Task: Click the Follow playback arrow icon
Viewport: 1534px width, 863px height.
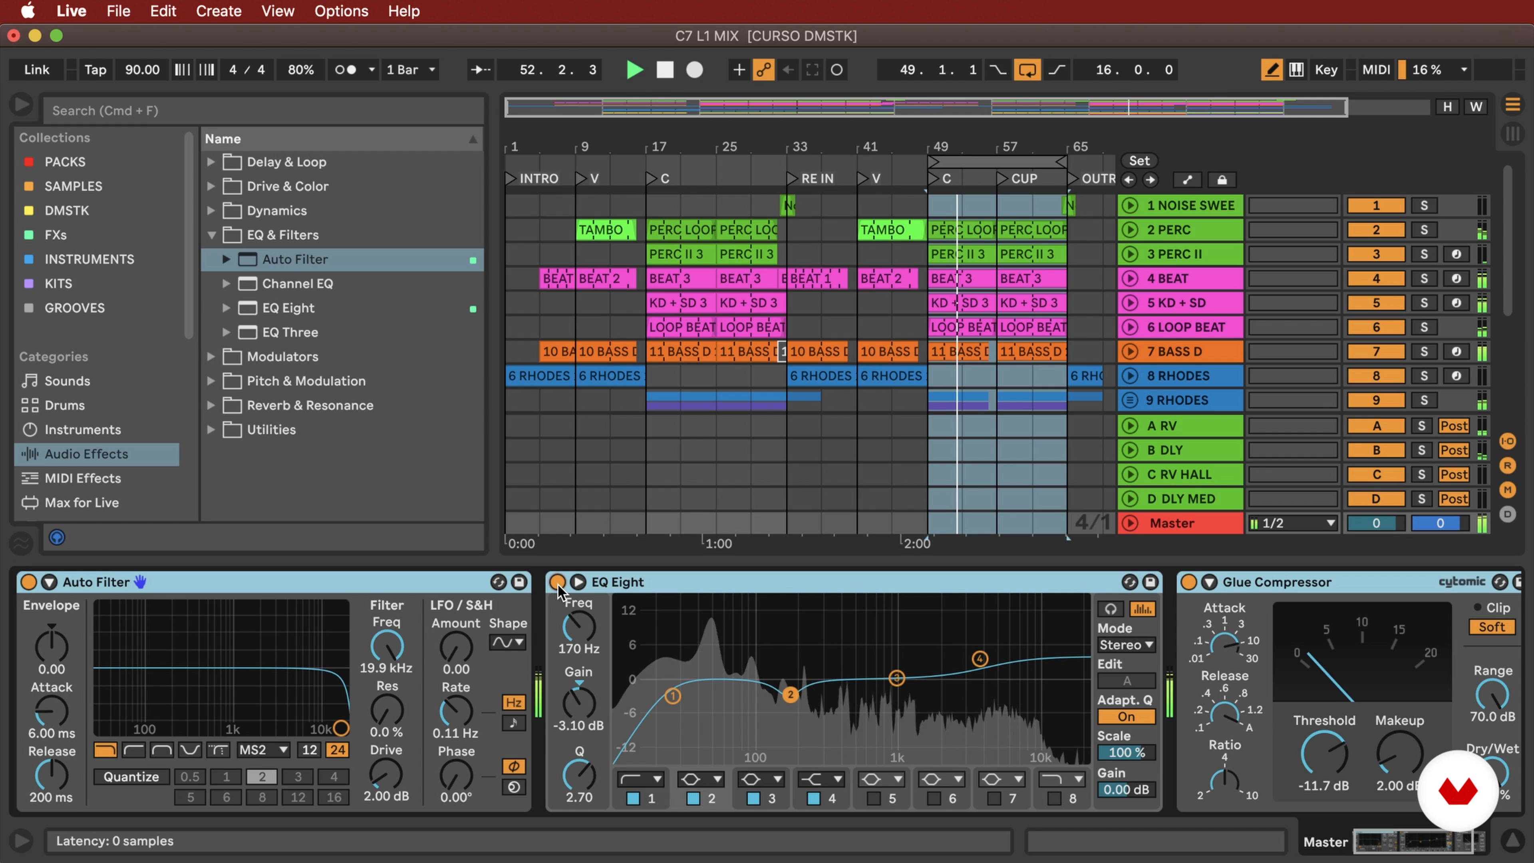Action: coord(480,70)
